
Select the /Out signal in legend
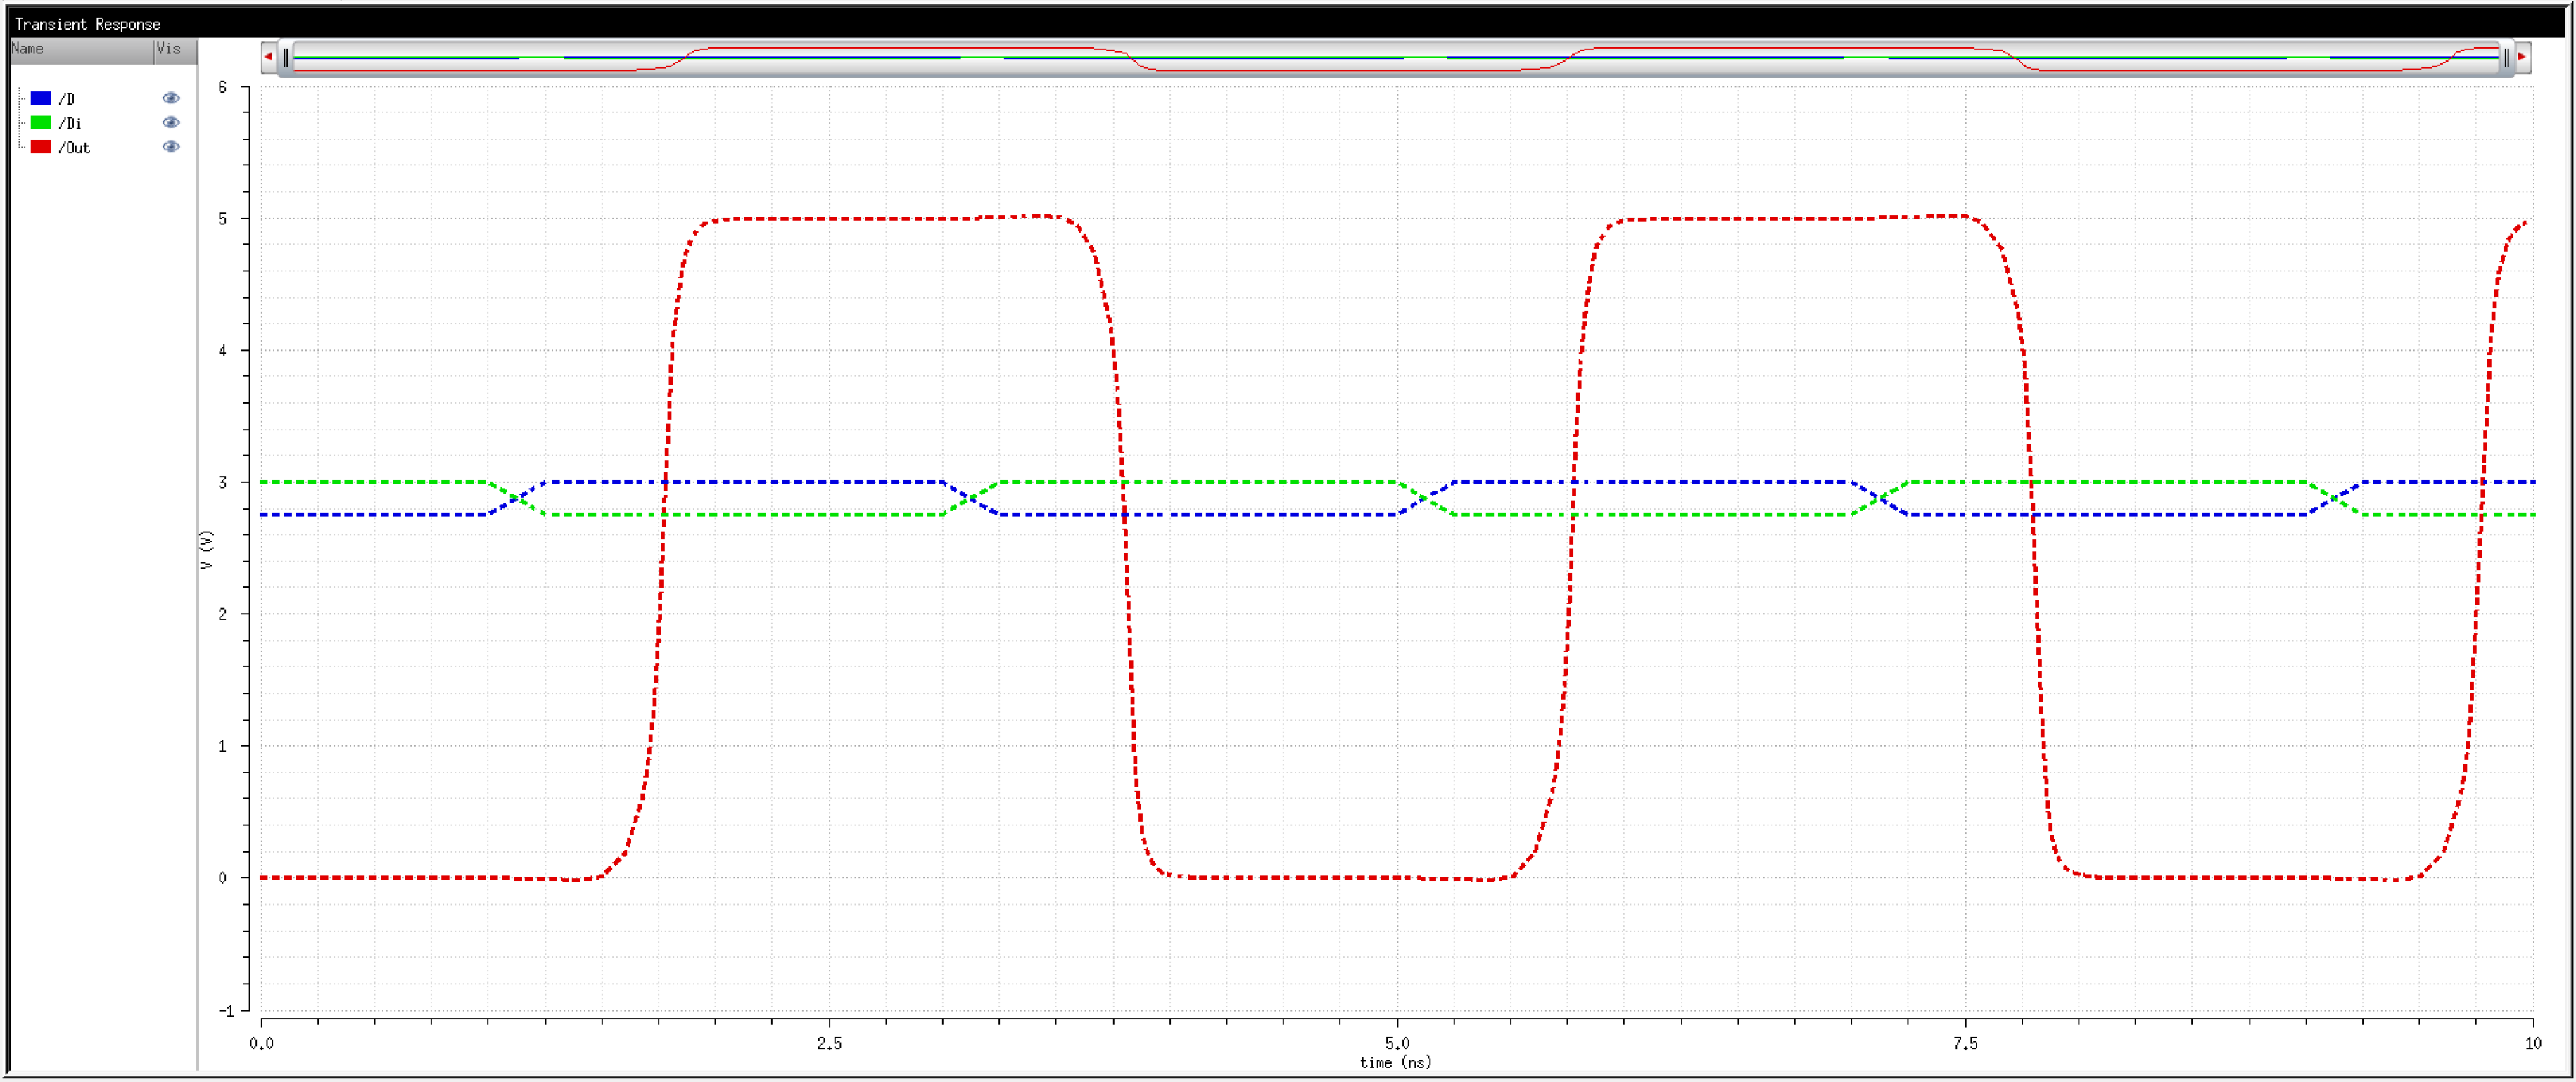coord(74,148)
